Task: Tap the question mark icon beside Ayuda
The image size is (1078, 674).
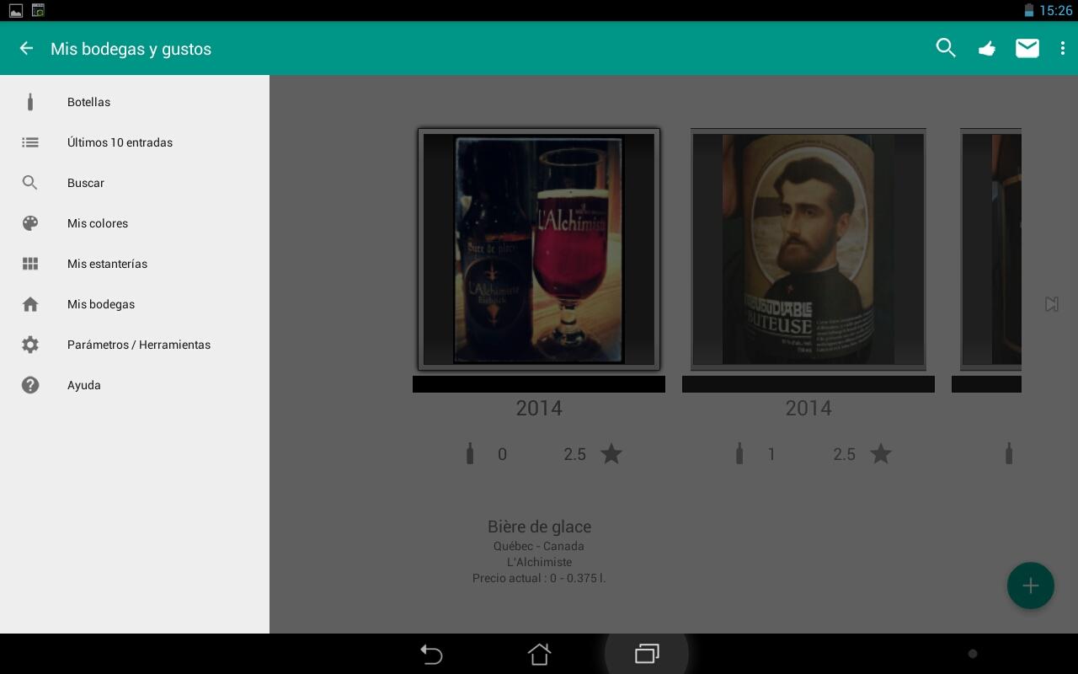Action: (x=30, y=385)
